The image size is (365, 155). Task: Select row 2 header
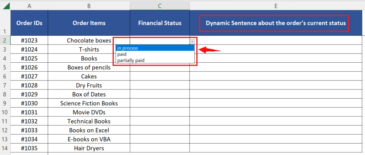point(5,40)
